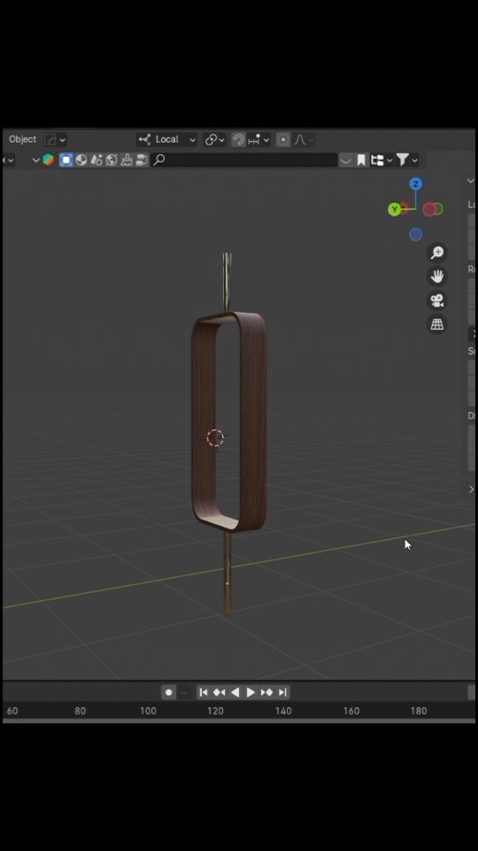The height and width of the screenshot is (851, 478).
Task: Toggle the printer-shaped filter icon
Action: coord(142,160)
